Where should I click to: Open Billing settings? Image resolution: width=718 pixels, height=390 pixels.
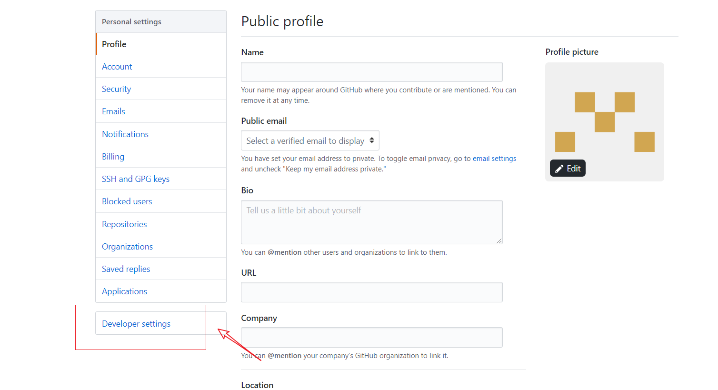coord(161,156)
